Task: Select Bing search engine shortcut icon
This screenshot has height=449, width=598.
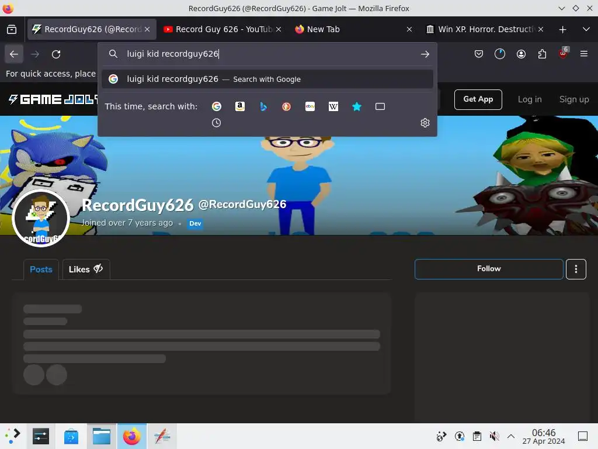Action: [x=263, y=106]
